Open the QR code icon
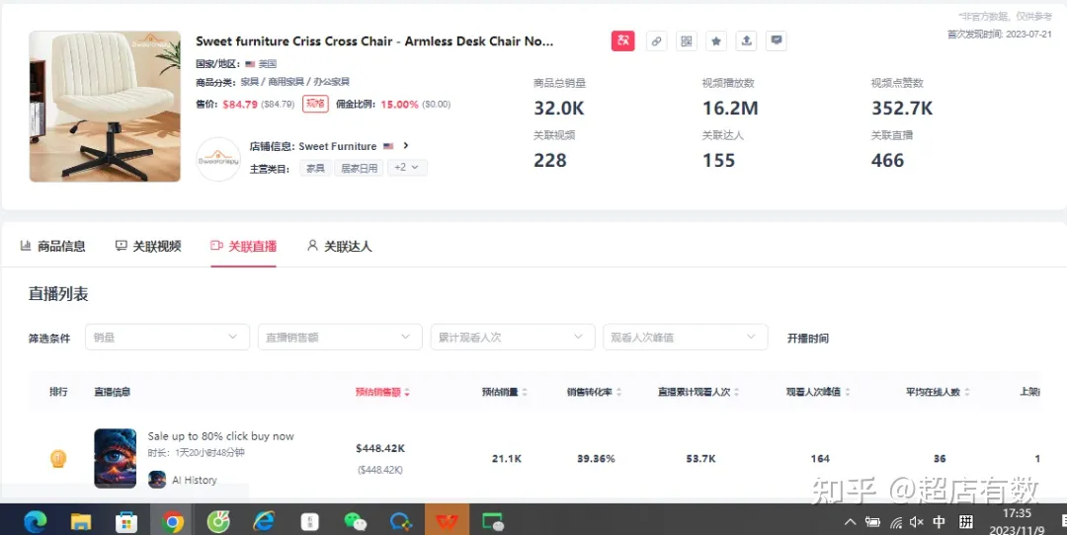The image size is (1067, 535). [686, 40]
